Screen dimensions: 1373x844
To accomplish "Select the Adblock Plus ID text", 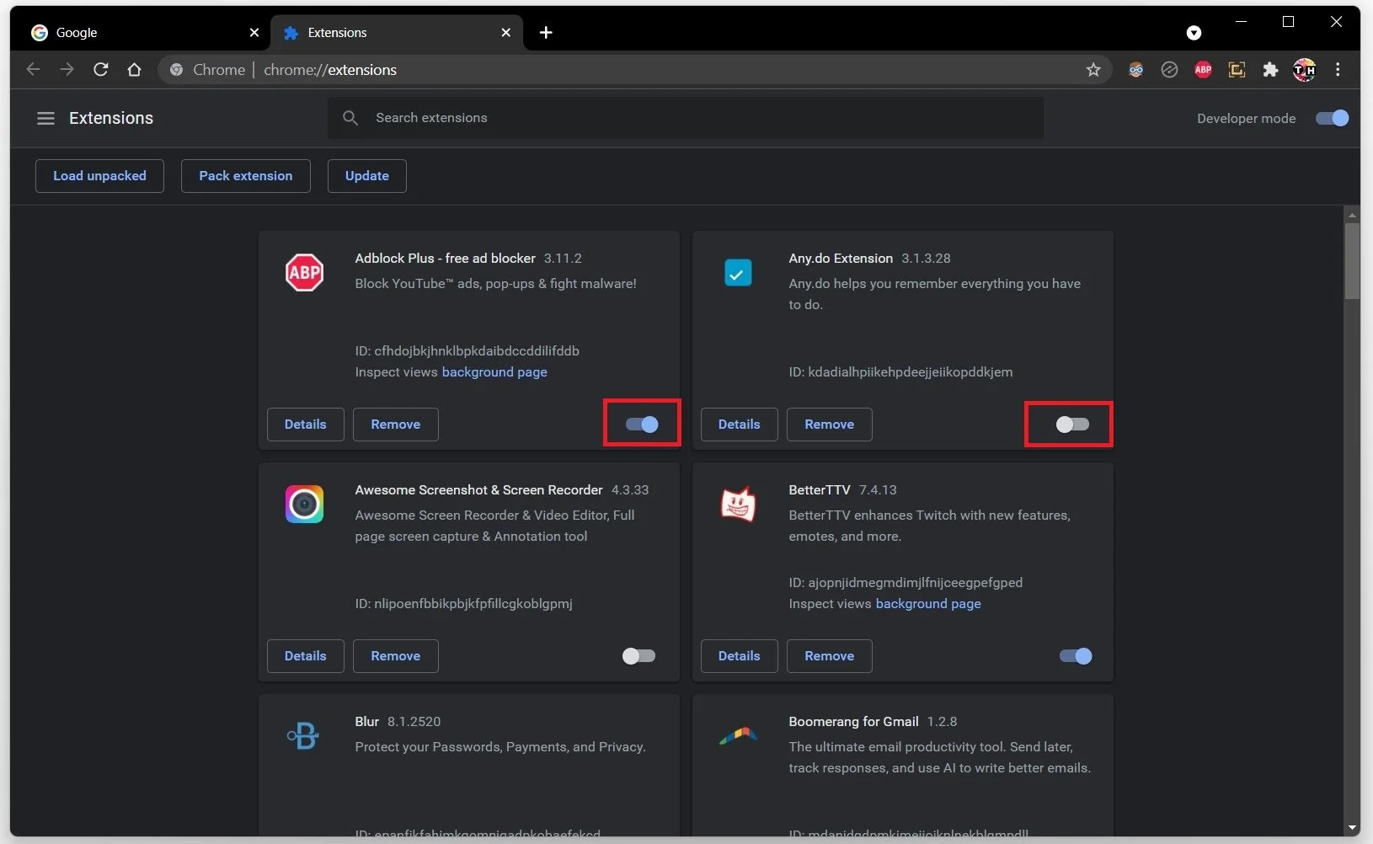I will (x=467, y=351).
